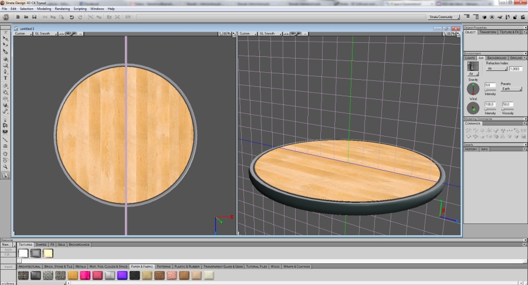Switch to the Transform tab in Object Properties
Viewport: 528px width, 285px height.
(x=488, y=32)
